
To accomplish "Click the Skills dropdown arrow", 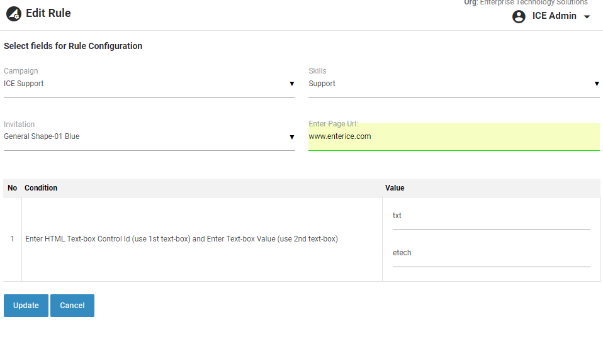I will point(597,84).
